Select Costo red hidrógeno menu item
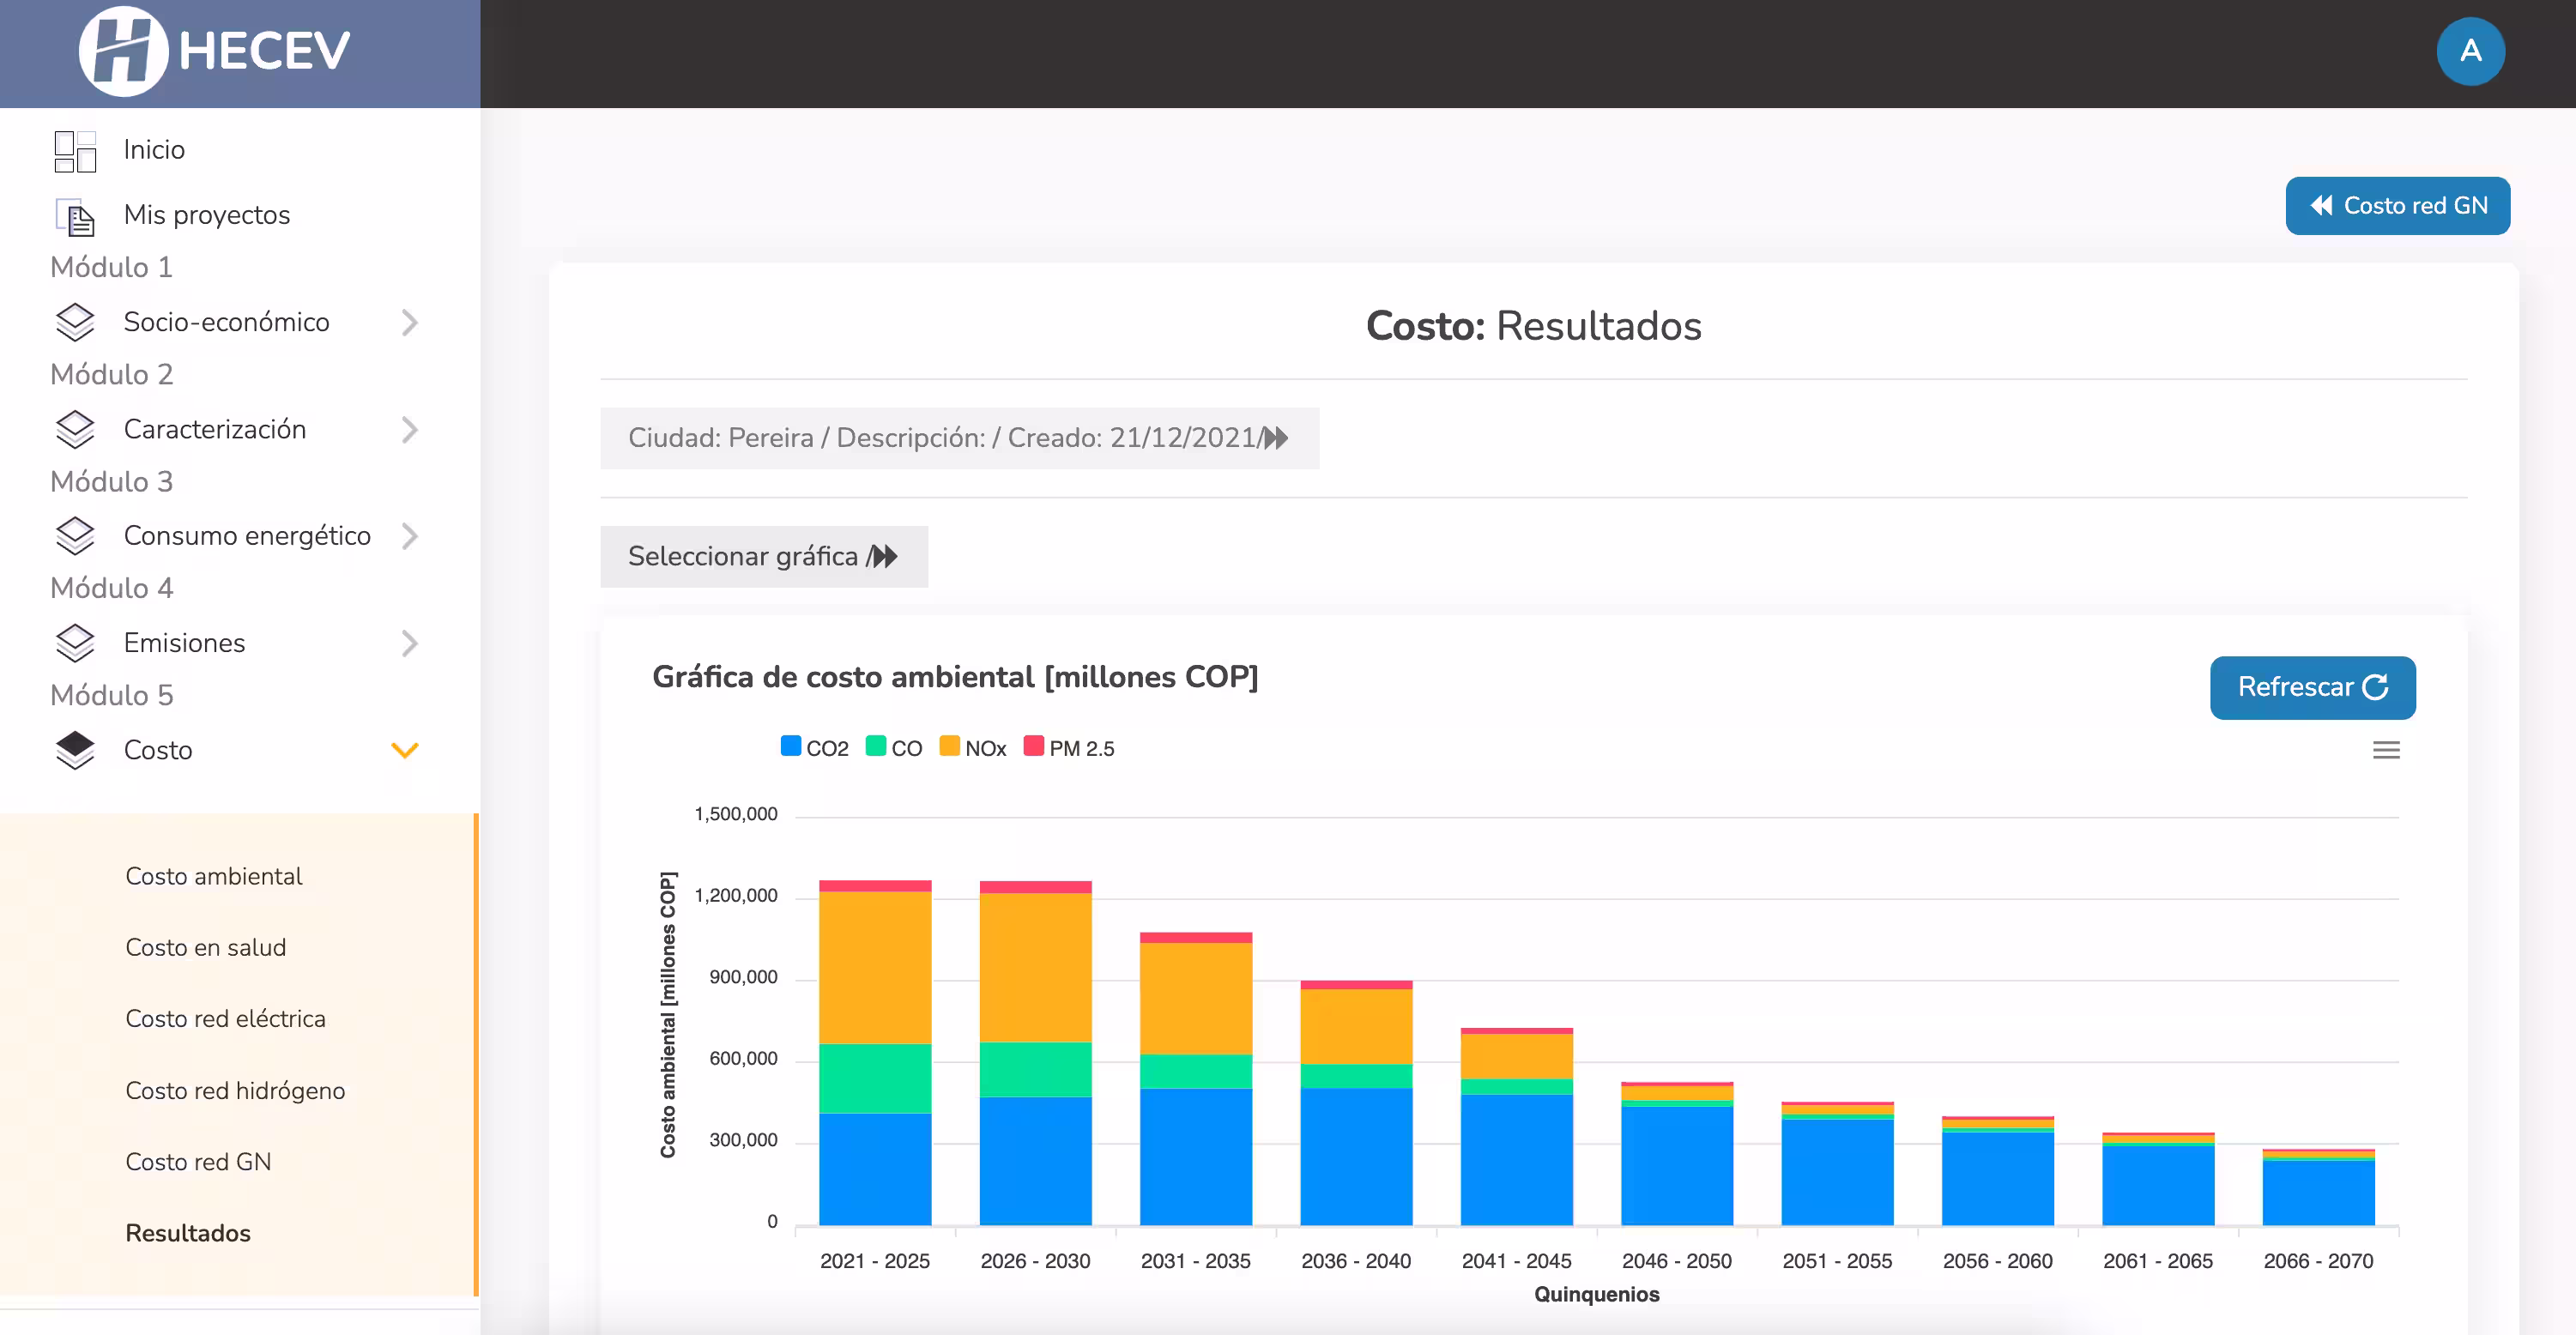Image resolution: width=2576 pixels, height=1335 pixels. [235, 1090]
